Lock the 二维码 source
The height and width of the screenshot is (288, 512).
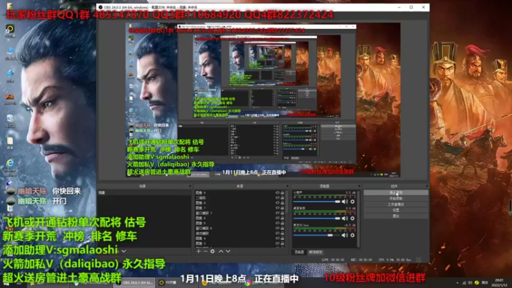pyautogui.click(x=282, y=198)
